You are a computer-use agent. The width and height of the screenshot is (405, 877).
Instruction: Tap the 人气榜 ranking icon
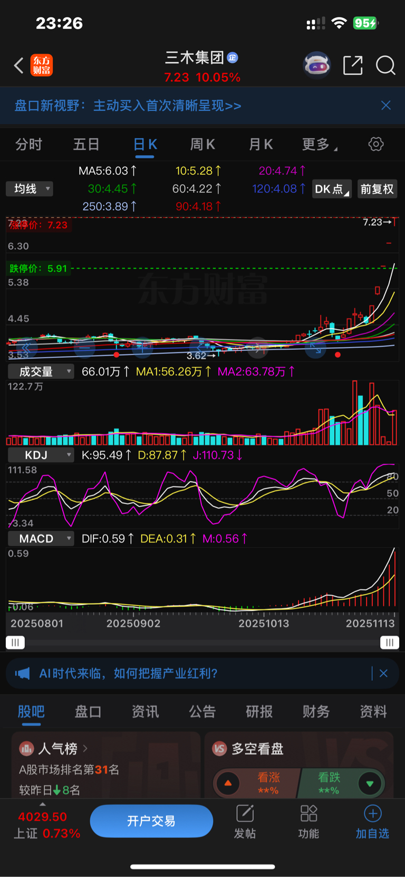coord(26,748)
